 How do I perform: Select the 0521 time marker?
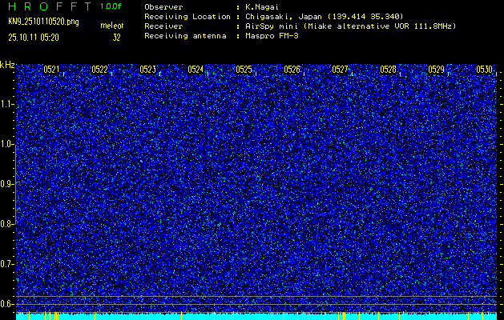tap(51, 70)
